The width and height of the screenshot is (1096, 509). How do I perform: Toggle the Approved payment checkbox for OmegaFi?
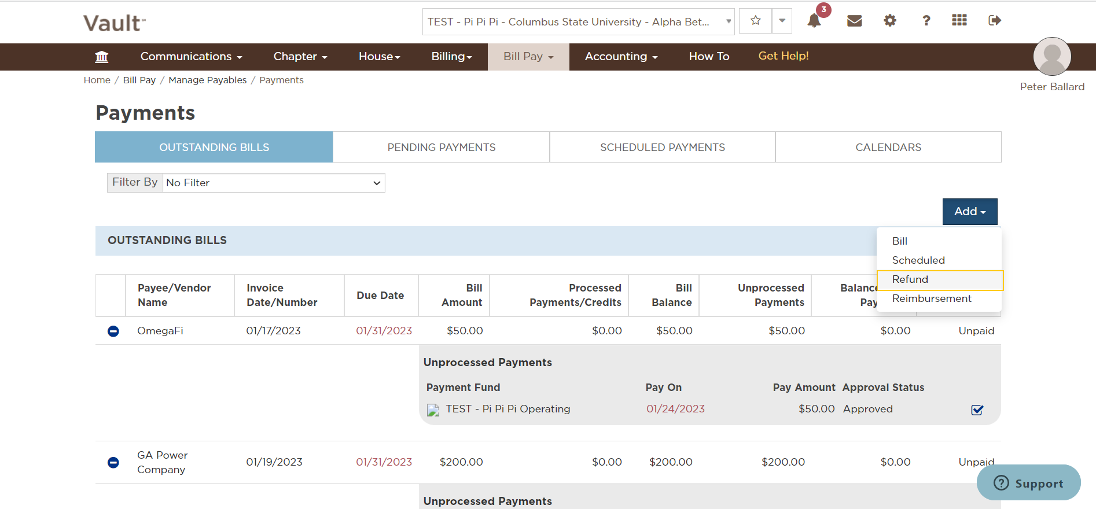click(977, 410)
